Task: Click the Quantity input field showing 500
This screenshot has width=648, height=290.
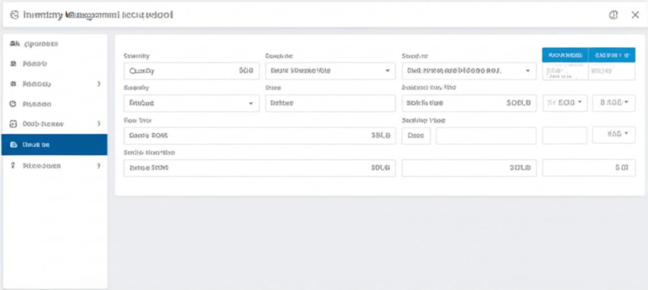Action: (x=191, y=71)
